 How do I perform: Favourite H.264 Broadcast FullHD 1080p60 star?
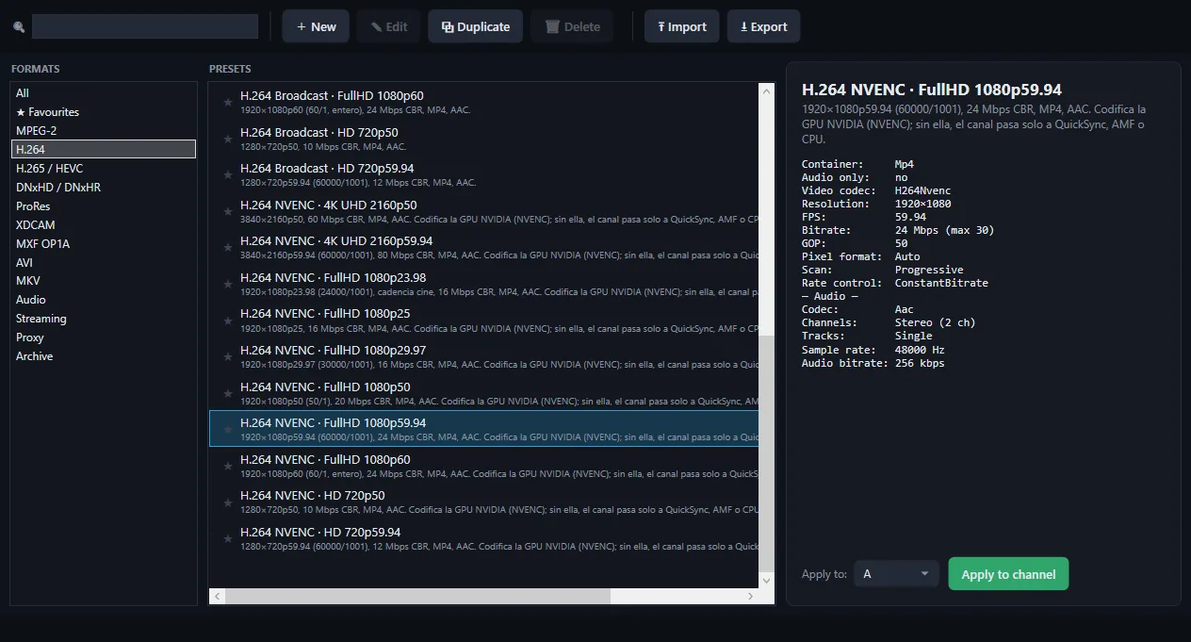[x=227, y=103]
